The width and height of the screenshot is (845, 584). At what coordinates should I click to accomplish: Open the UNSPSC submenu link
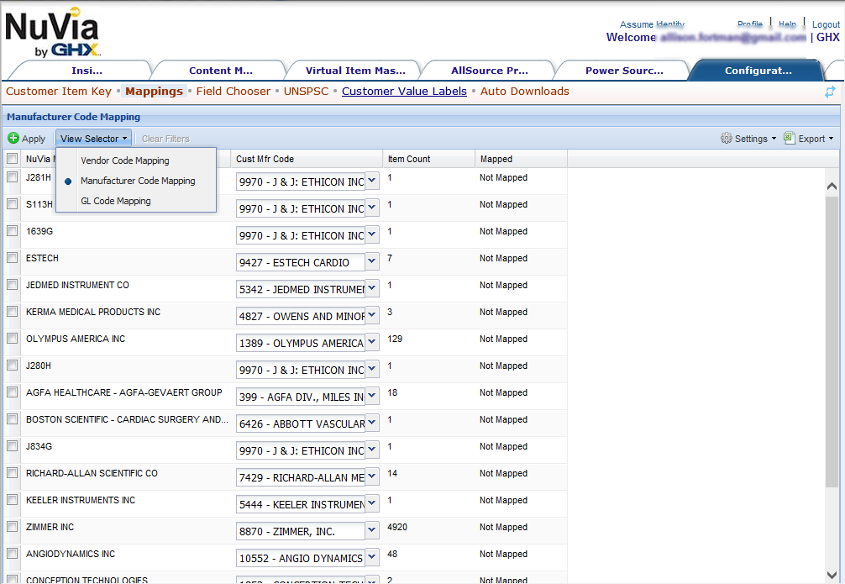[x=306, y=91]
